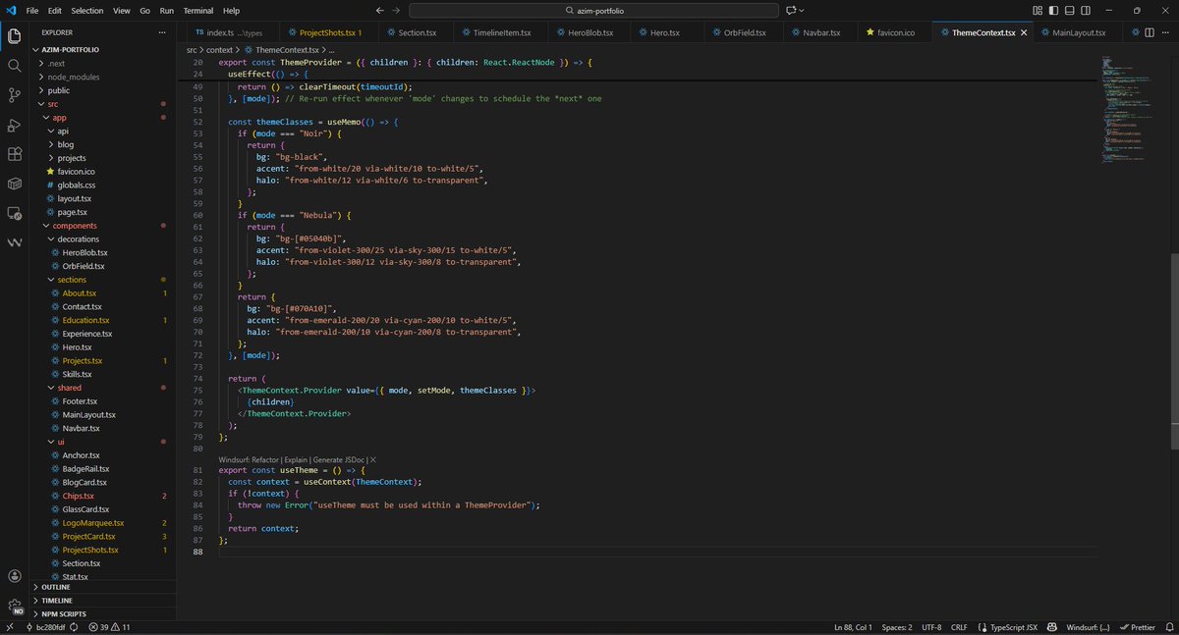Close the ThemeContext.tsx tab

tap(1024, 32)
